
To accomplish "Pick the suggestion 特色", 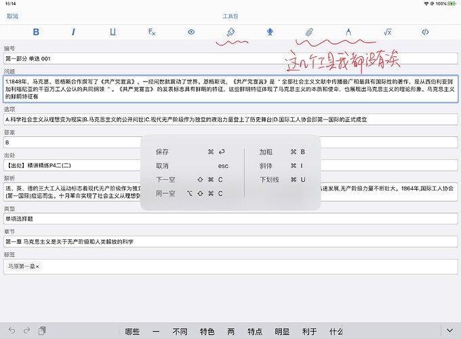I will (207, 332).
